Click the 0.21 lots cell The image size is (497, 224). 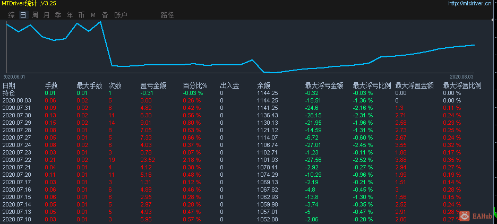(50, 160)
